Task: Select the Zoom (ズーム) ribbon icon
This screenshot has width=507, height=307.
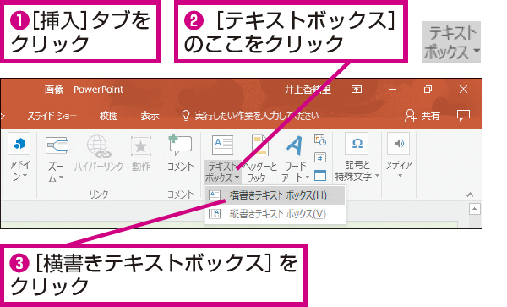Action: point(57,145)
